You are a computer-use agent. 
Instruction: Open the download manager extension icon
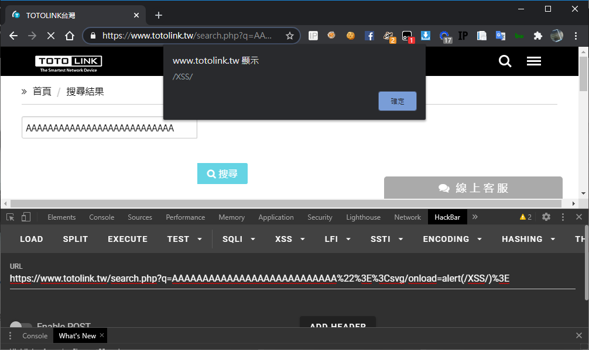click(425, 36)
